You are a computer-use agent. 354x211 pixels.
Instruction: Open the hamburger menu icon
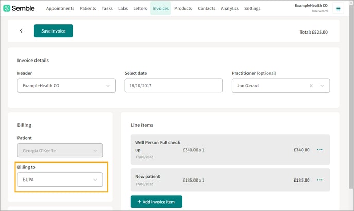point(338,9)
